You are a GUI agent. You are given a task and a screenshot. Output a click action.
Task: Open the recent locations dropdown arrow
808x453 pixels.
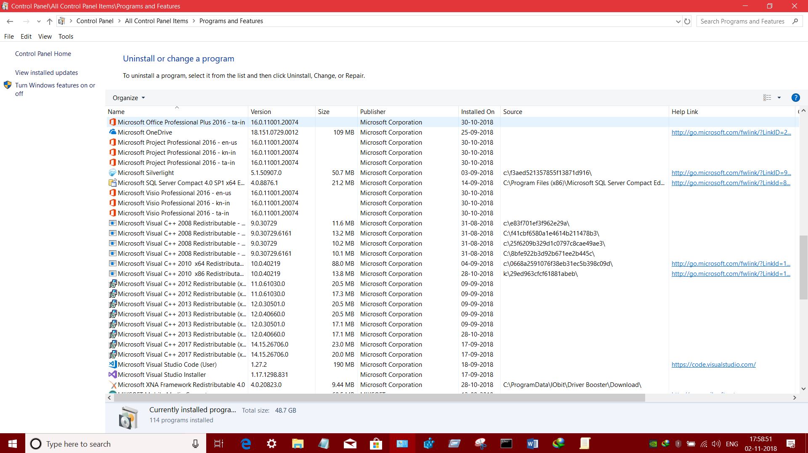click(39, 21)
